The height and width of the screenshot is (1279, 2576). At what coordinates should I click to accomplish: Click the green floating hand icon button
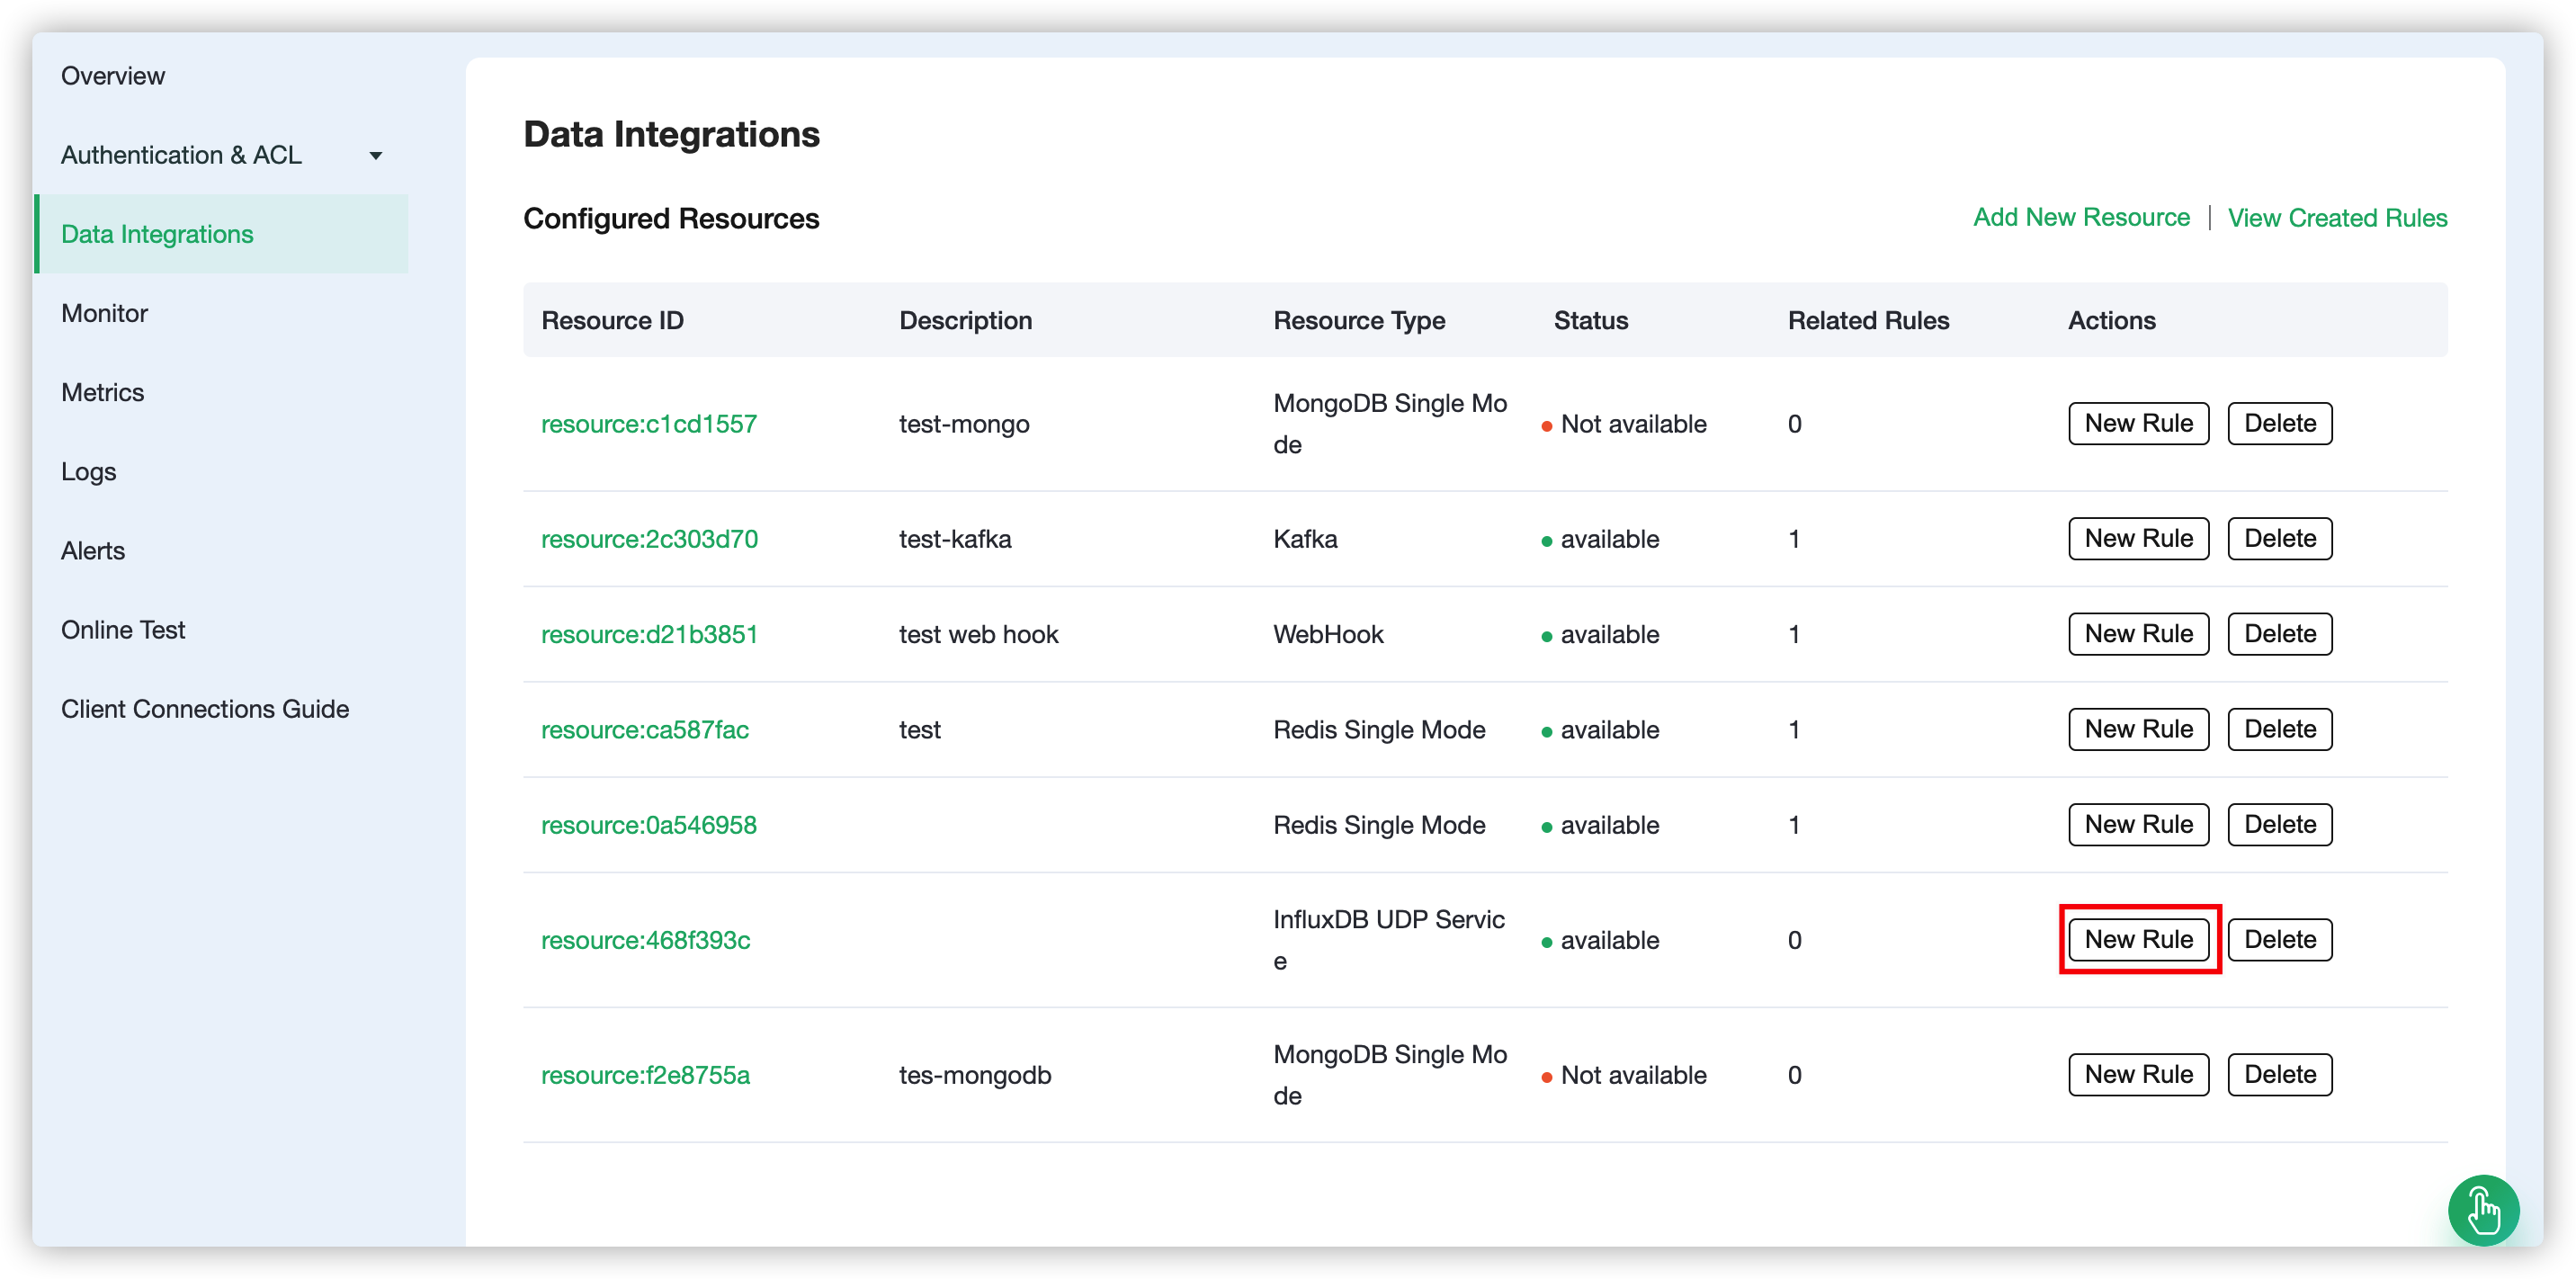[2483, 1210]
